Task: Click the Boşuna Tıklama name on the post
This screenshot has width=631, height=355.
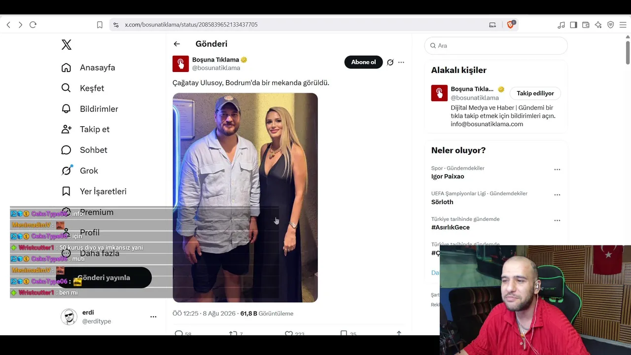Action: (x=215, y=60)
